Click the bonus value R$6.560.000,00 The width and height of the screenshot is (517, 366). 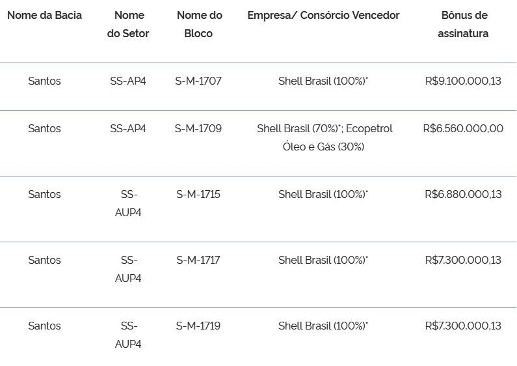pos(463,128)
